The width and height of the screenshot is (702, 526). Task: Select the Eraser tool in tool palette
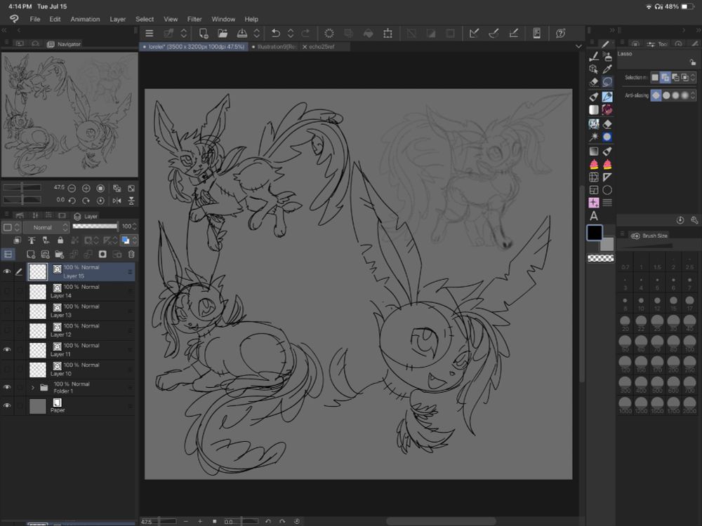pos(594,82)
